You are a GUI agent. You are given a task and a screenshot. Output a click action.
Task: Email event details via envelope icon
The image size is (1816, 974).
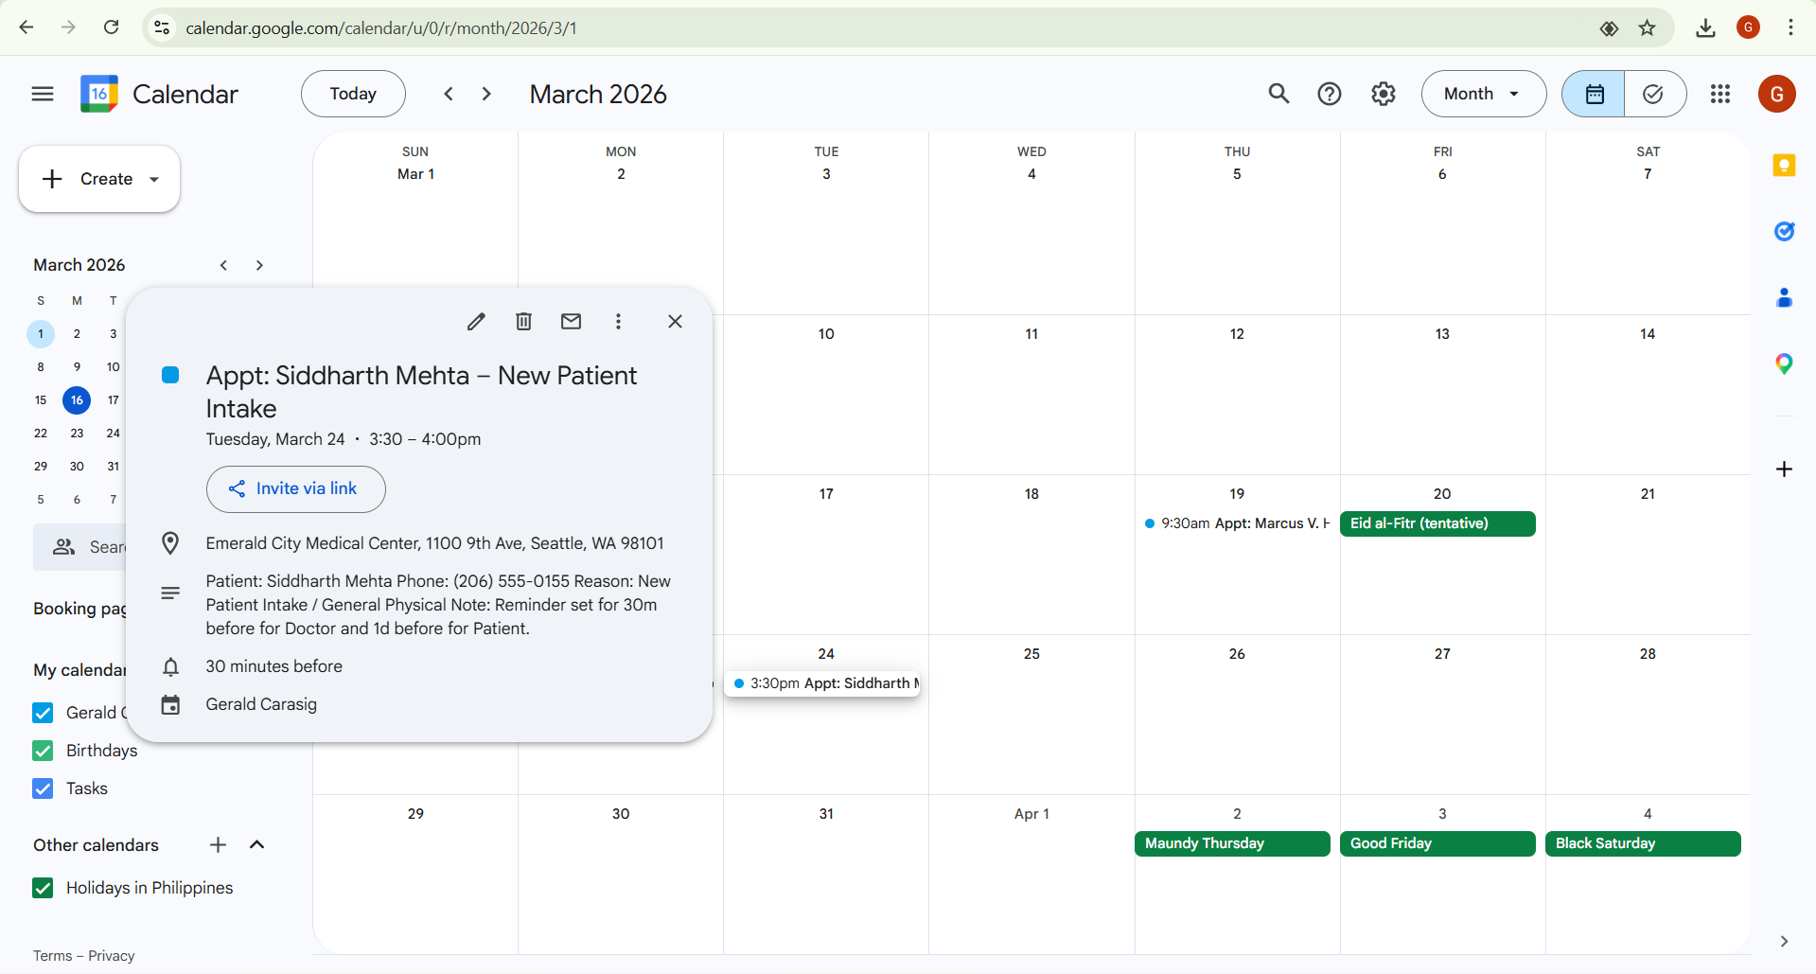[x=571, y=322]
